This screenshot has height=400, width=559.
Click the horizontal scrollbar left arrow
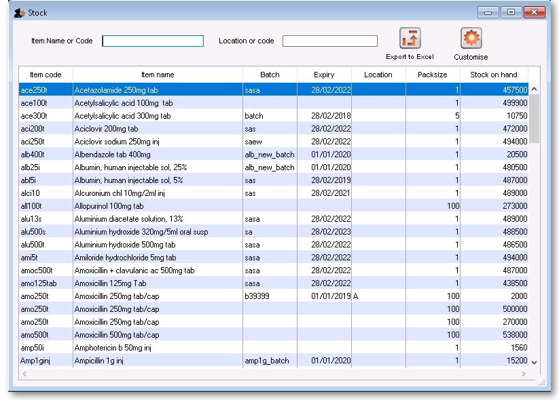point(24,374)
